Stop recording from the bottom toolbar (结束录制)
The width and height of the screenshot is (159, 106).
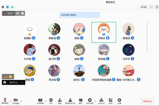(90, 100)
